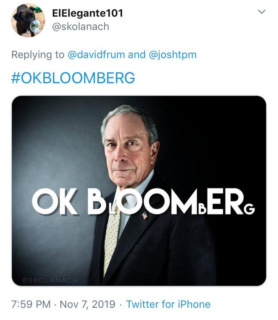Click the ElElegante101 display name

88,13
